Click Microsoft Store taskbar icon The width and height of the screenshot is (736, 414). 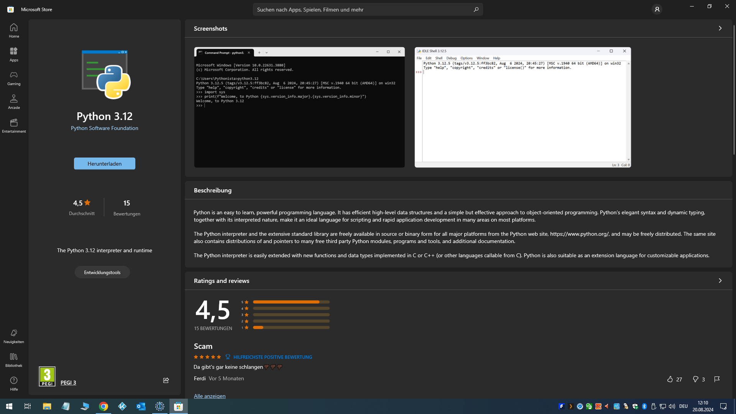click(179, 406)
